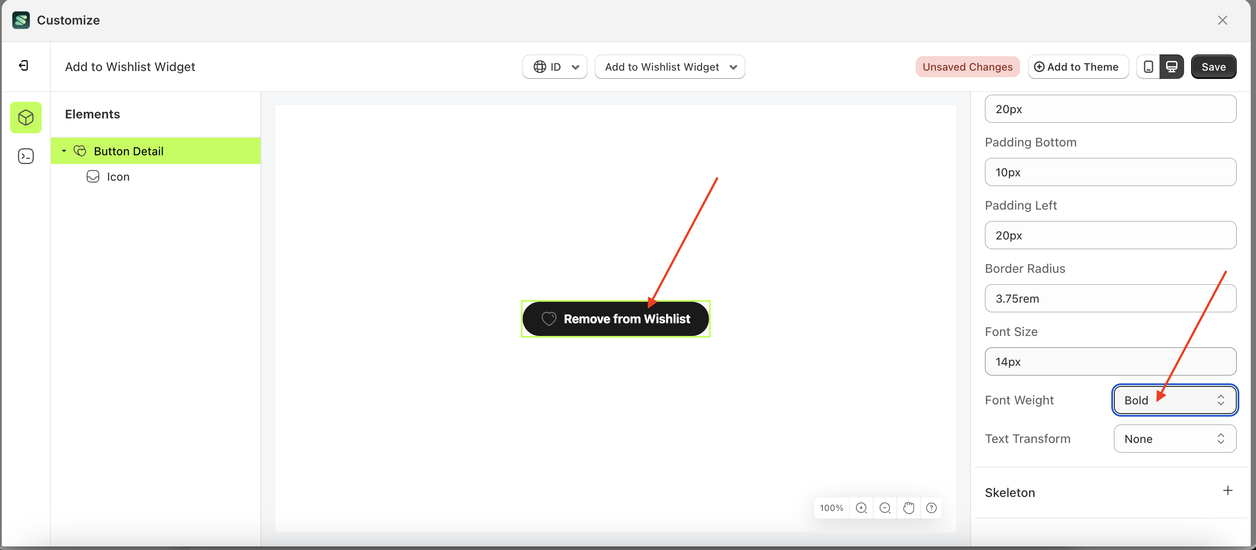Open the Skeleton section
Image resolution: width=1256 pixels, height=550 pixels.
point(1010,493)
